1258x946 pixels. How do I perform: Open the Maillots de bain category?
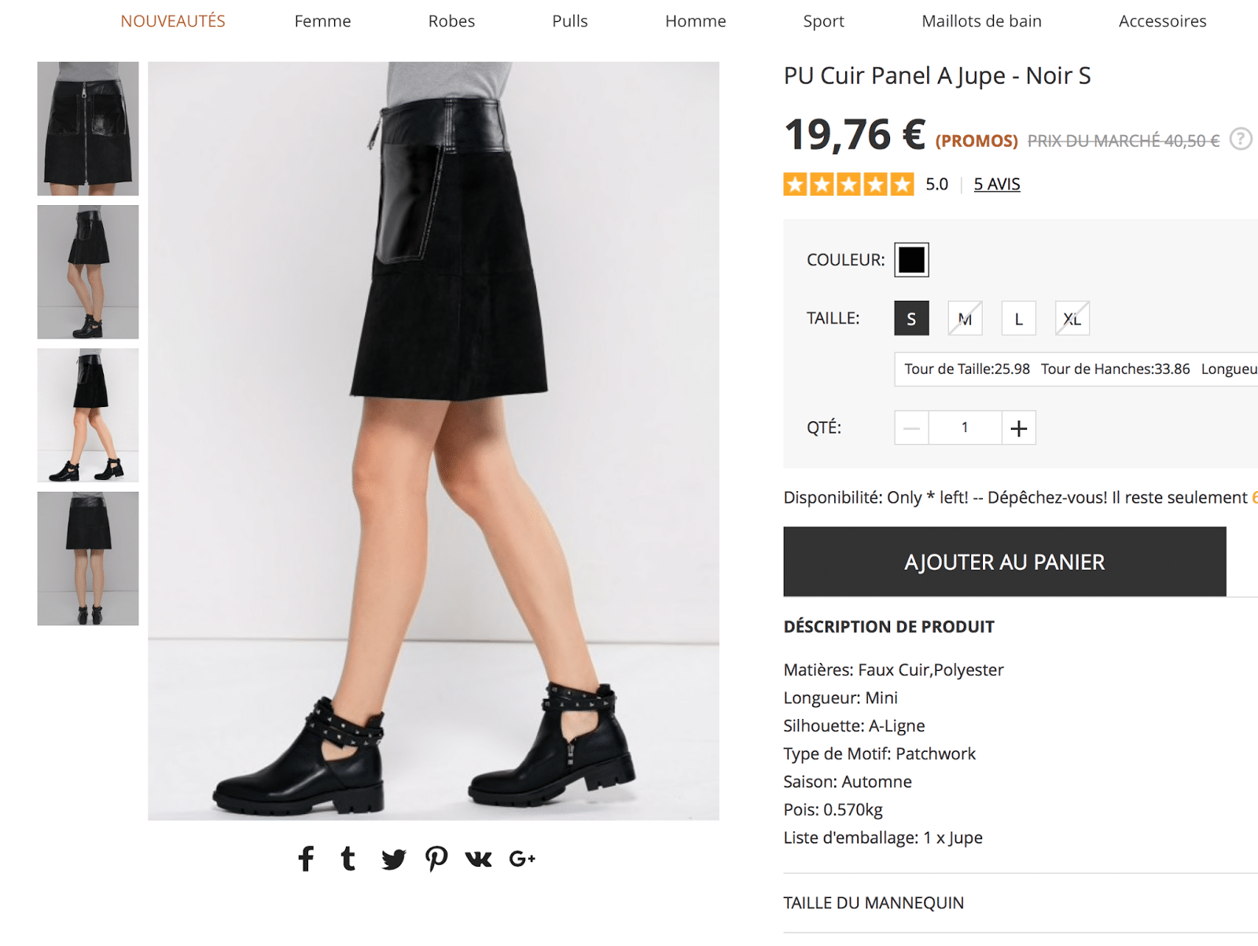tap(981, 21)
